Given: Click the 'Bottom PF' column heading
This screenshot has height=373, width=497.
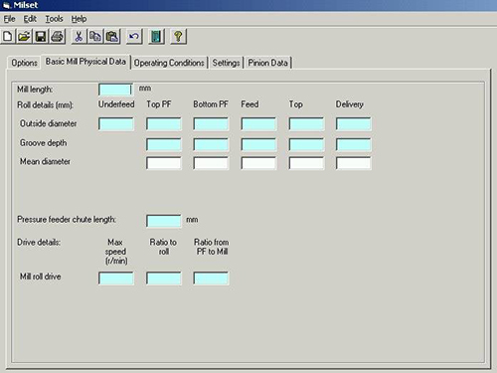Looking at the screenshot, I should 211,104.
